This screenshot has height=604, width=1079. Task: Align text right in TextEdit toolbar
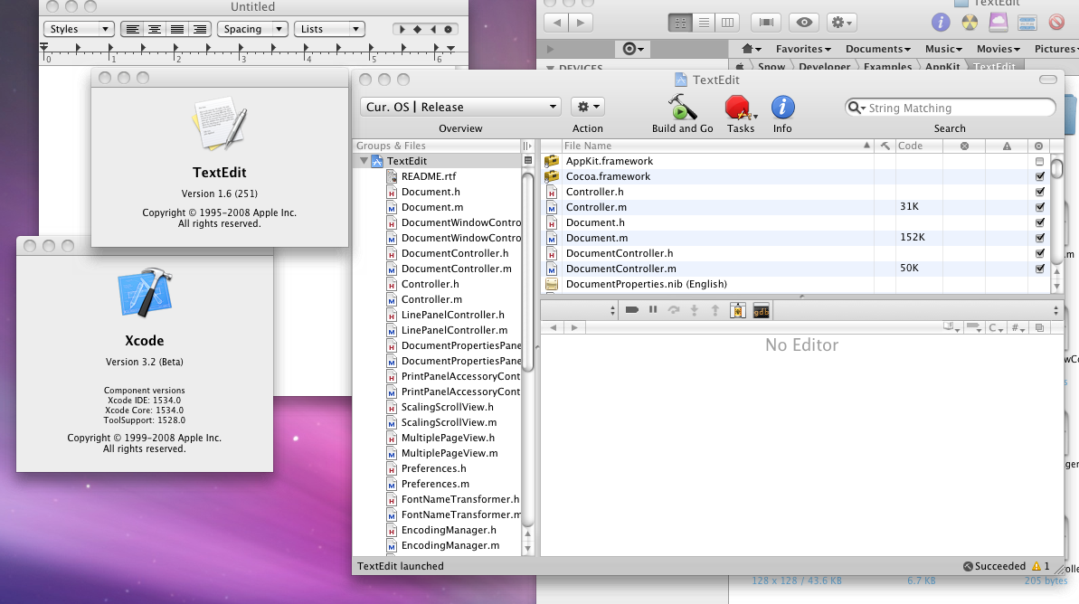[200, 29]
